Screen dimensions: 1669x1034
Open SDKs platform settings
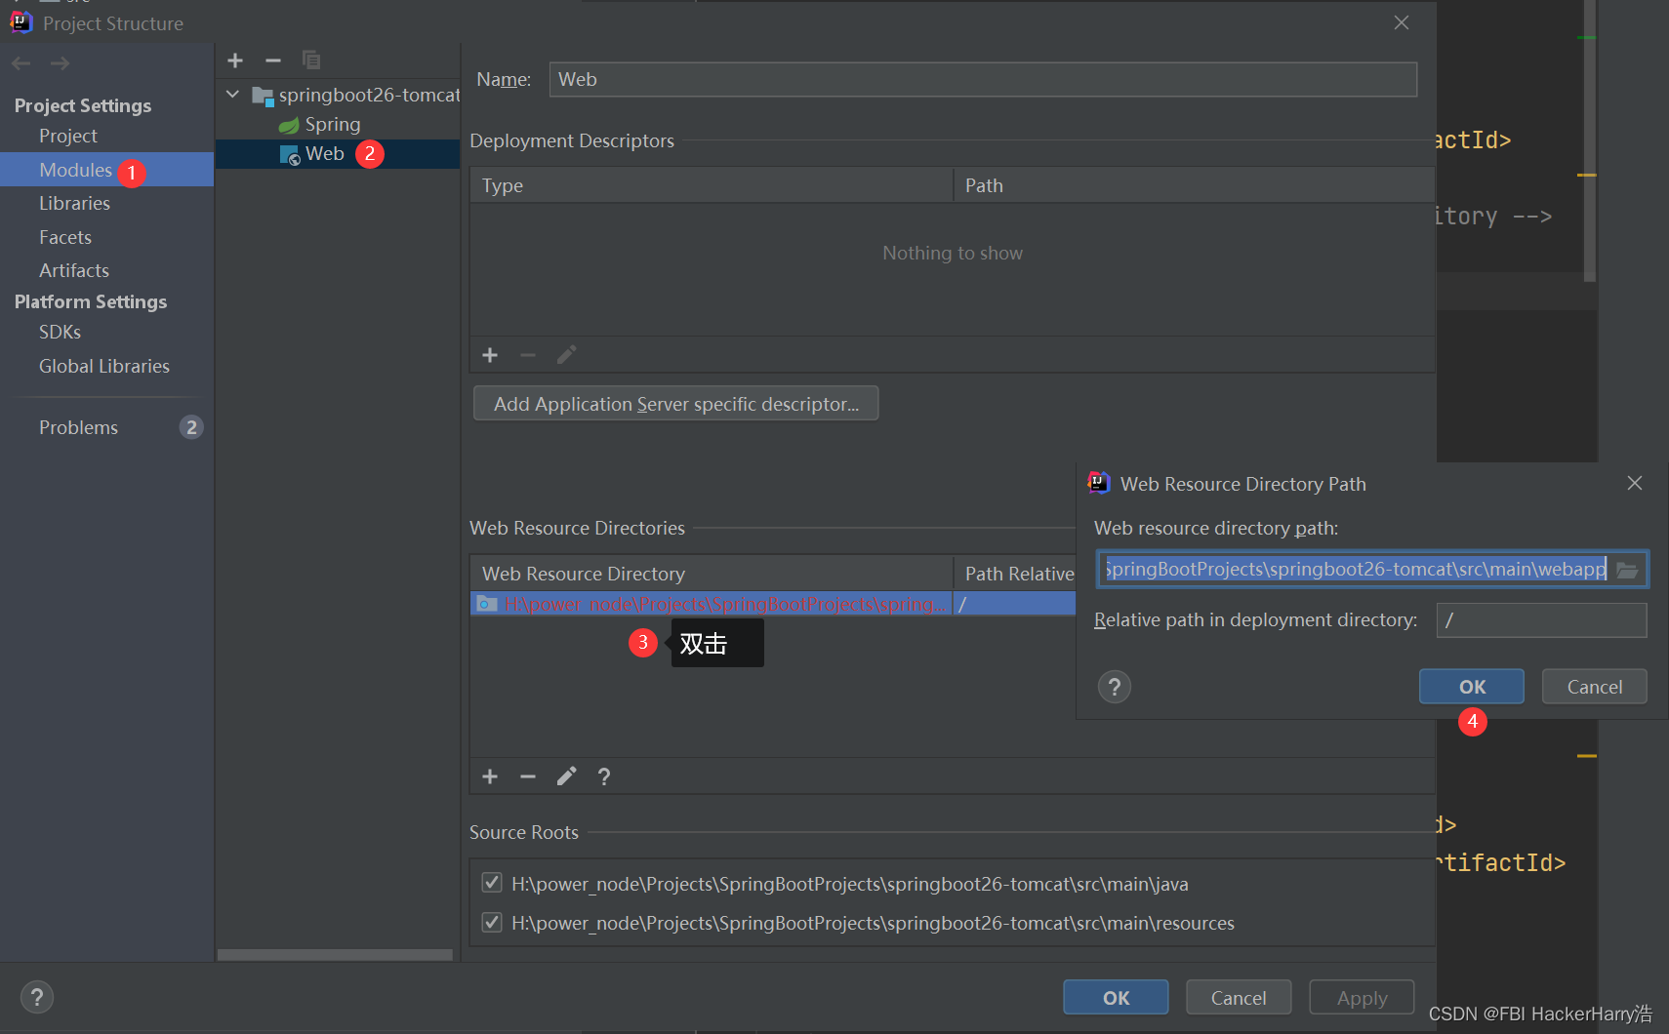pos(60,332)
